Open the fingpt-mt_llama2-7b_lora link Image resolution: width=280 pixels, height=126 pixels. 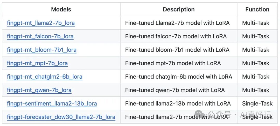(x=41, y=23)
